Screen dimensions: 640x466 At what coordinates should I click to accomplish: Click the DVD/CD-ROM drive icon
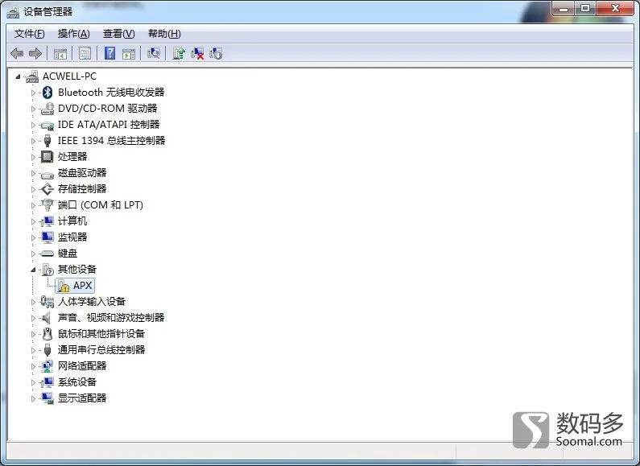point(47,109)
